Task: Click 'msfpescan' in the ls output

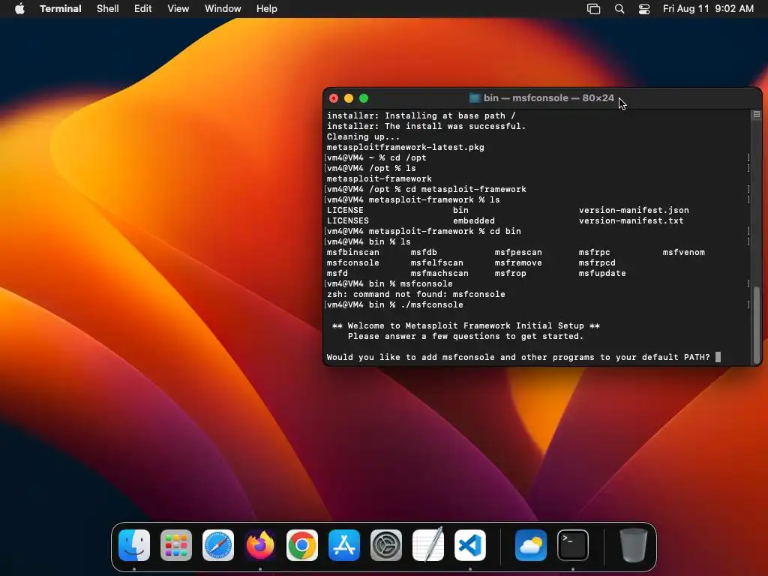Action: click(518, 252)
